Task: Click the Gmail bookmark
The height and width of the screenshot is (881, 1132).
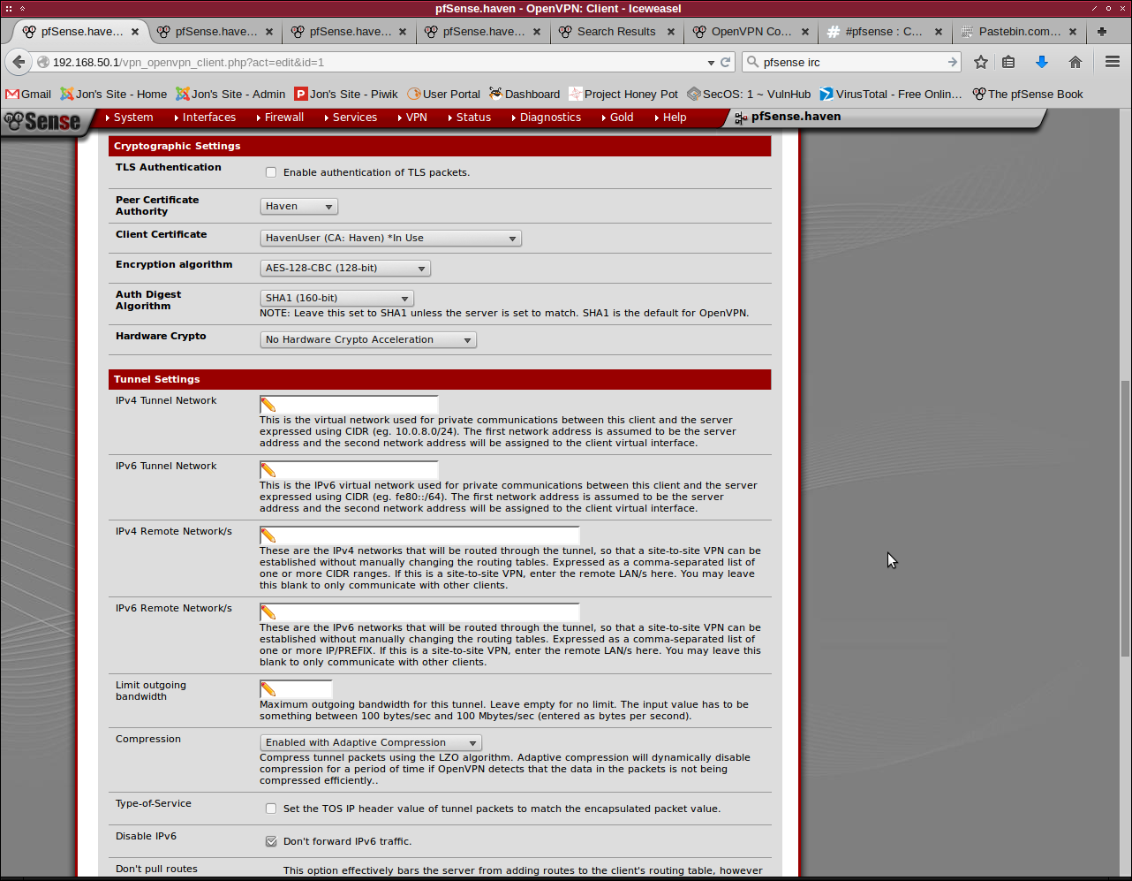Action: (28, 94)
